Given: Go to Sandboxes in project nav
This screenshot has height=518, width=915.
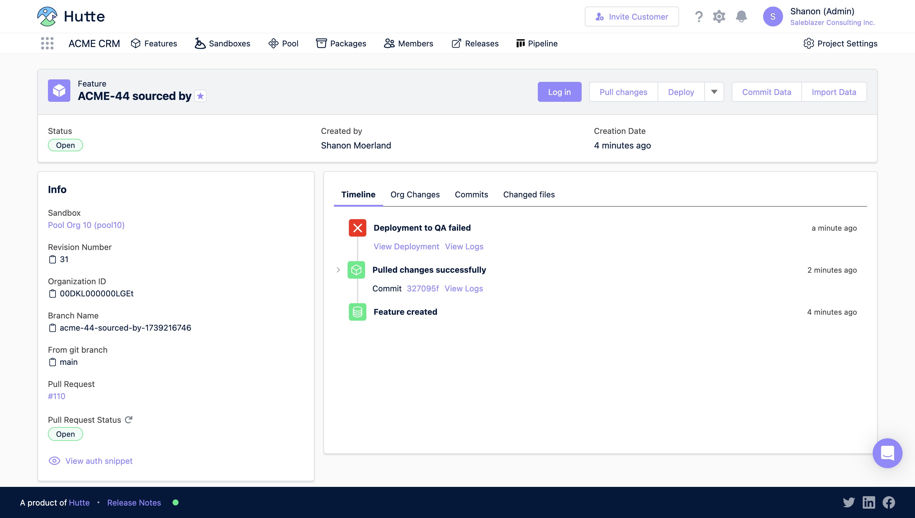Looking at the screenshot, I should point(223,43).
